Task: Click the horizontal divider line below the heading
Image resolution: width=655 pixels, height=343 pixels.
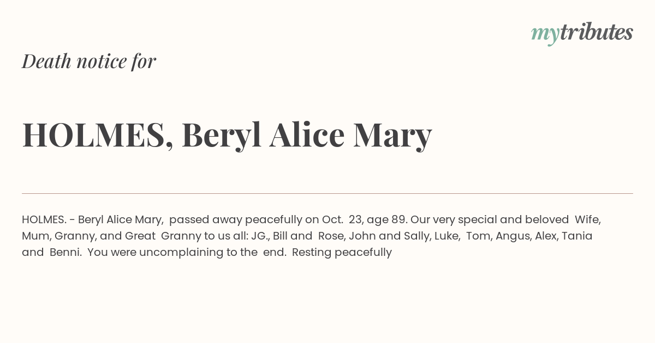Action: 327,193
